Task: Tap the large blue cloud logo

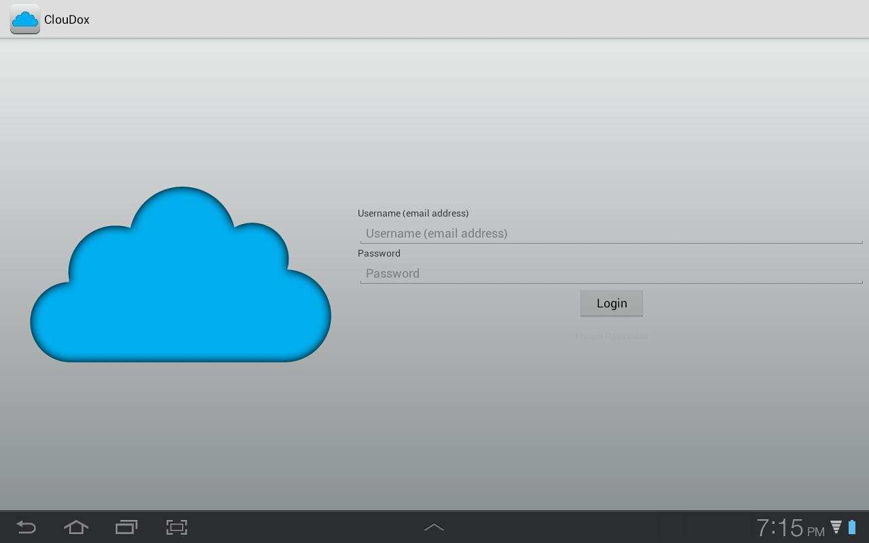Action: 181,285
